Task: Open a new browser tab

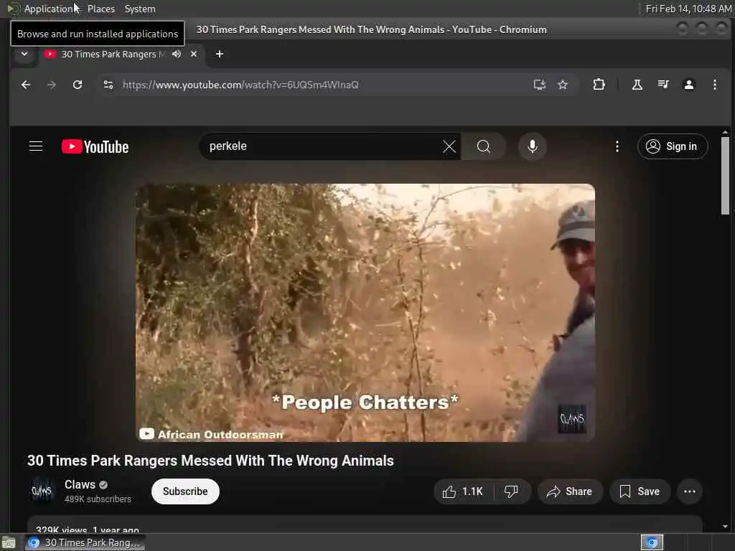Action: [220, 54]
